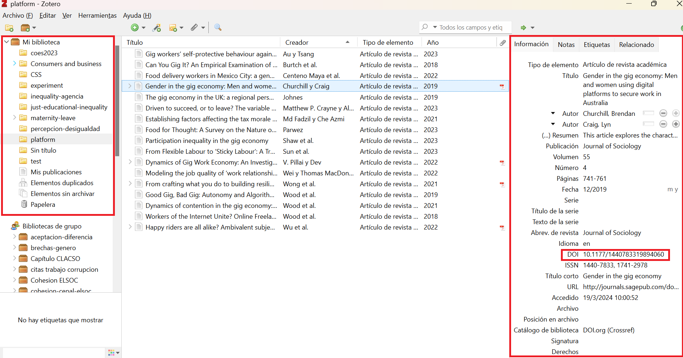Click the collections pane vertical scrollbar
Screen dimensions: 683x358
coord(117,101)
